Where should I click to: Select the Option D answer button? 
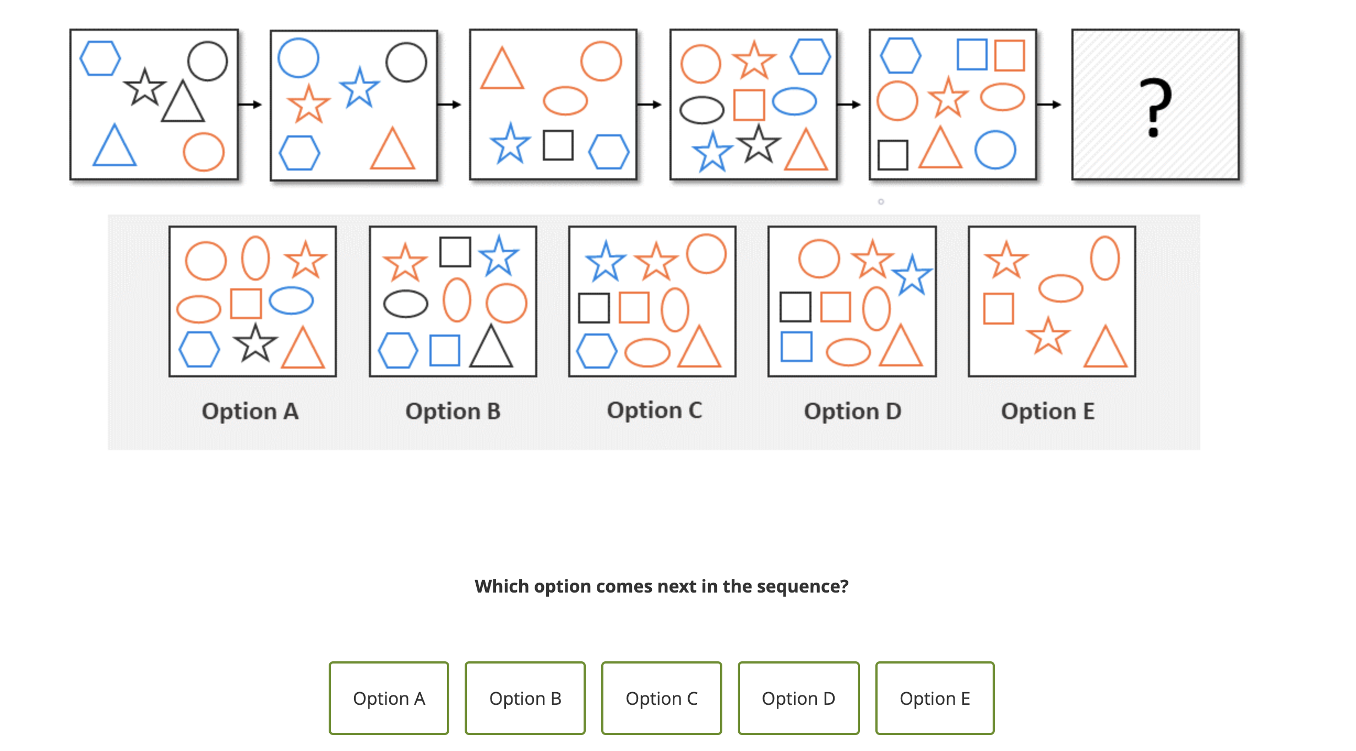(799, 698)
